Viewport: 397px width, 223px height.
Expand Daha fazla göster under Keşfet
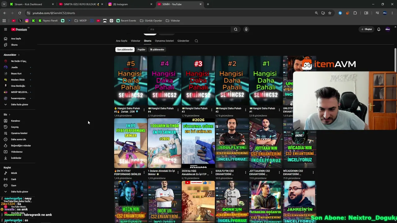pos(20,192)
